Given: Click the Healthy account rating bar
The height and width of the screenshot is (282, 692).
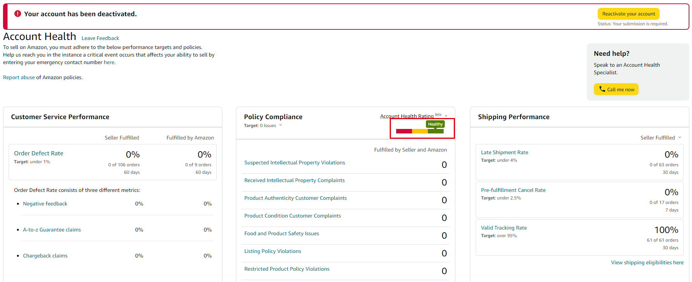Looking at the screenshot, I should click(x=420, y=131).
